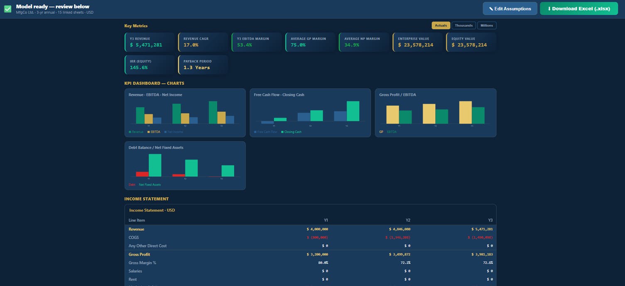625x286 pixels.
Task: Click tallest Y3 Closing Cash bar
Action: (x=353, y=111)
